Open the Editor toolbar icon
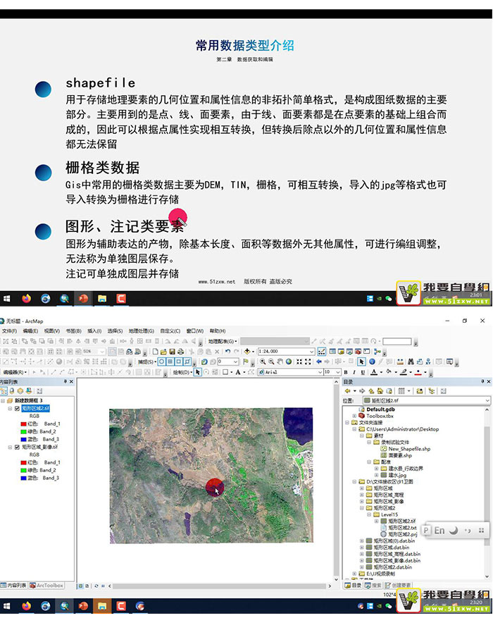This screenshot has width=493, height=618. pyautogui.click(x=322, y=352)
